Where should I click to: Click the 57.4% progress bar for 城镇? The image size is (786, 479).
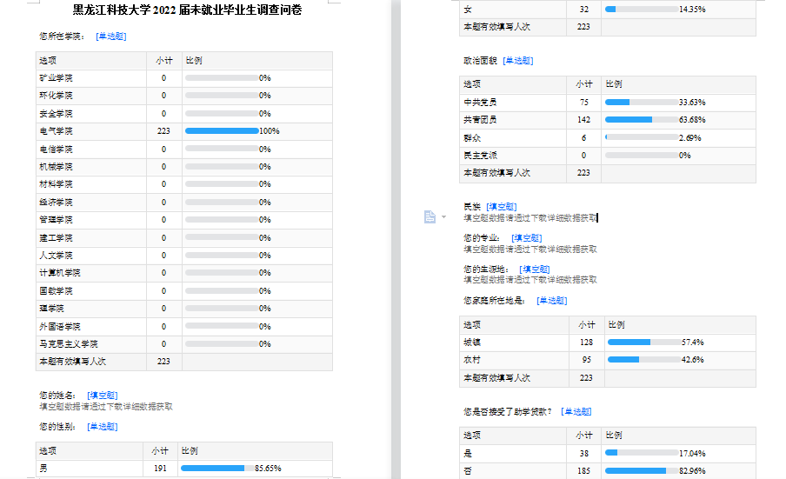[x=643, y=343]
